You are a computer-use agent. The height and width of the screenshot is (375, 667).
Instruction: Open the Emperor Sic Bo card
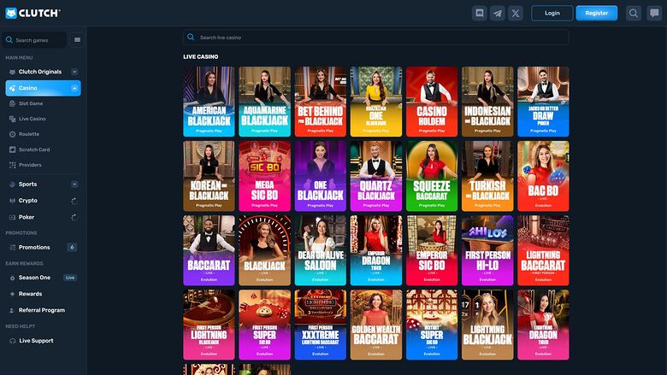pos(432,250)
